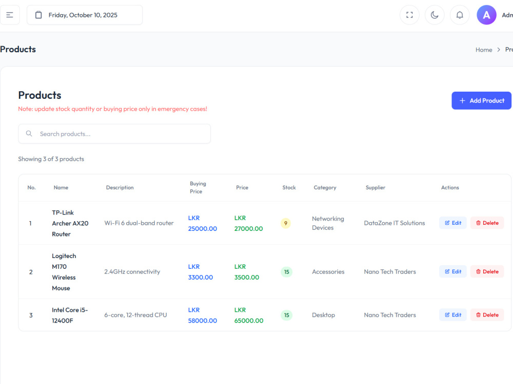
Task: Click the Home breadcrumb link
Action: [484, 50]
